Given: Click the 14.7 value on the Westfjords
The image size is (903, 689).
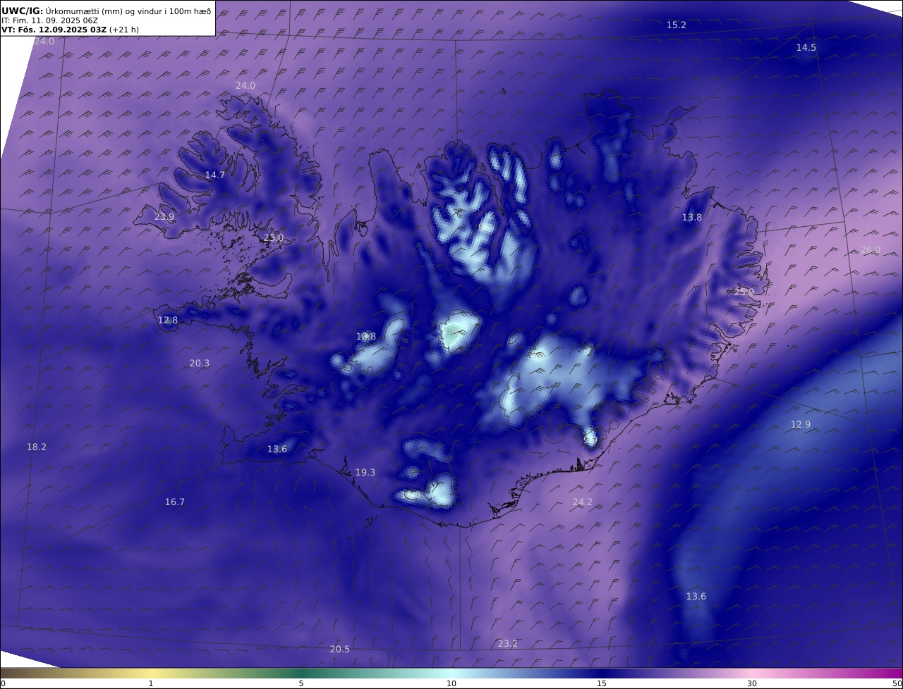Looking at the screenshot, I should [215, 175].
